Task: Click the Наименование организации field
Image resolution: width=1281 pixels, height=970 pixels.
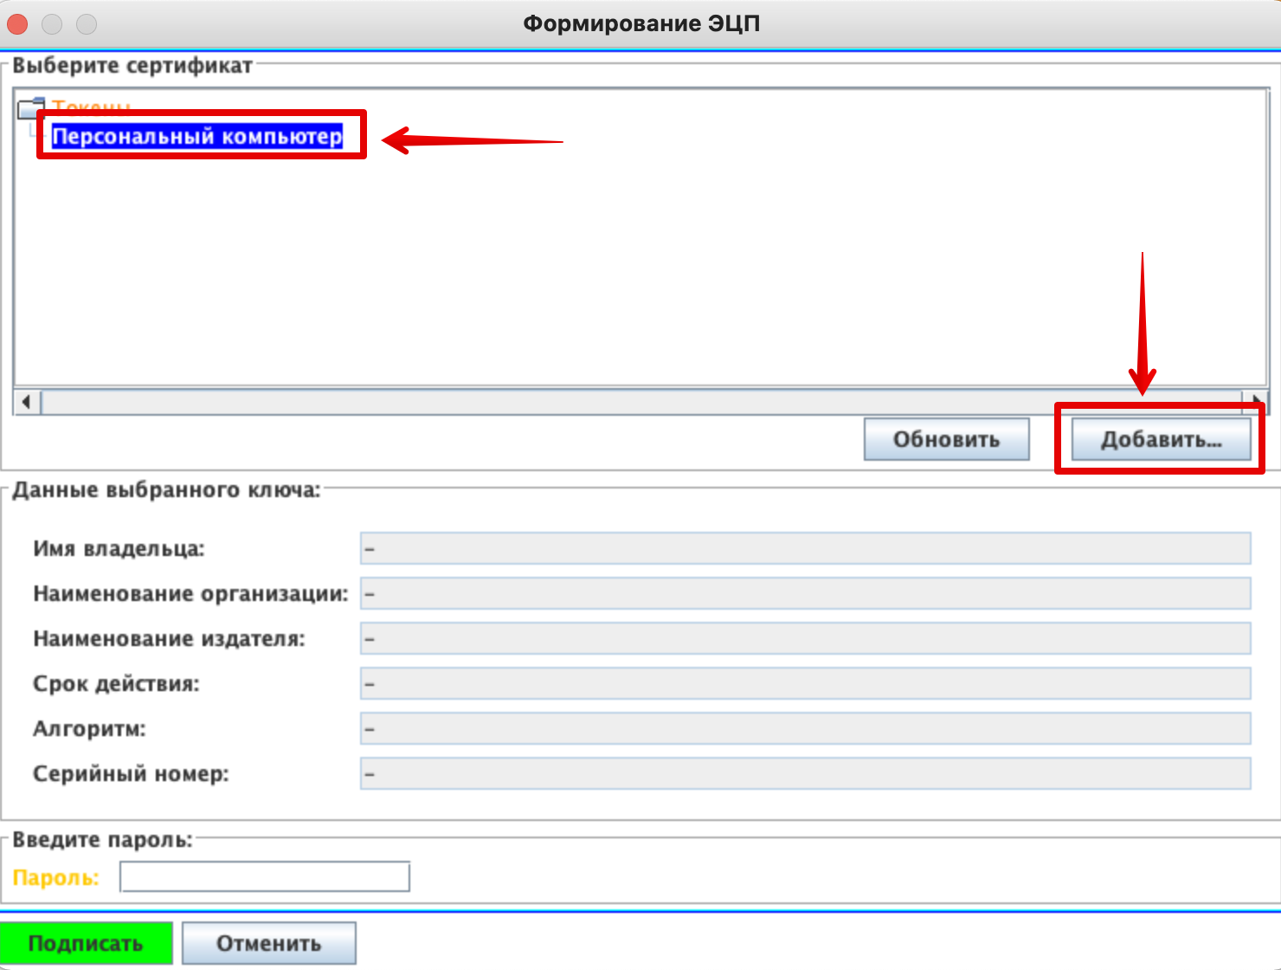Action: pos(806,593)
